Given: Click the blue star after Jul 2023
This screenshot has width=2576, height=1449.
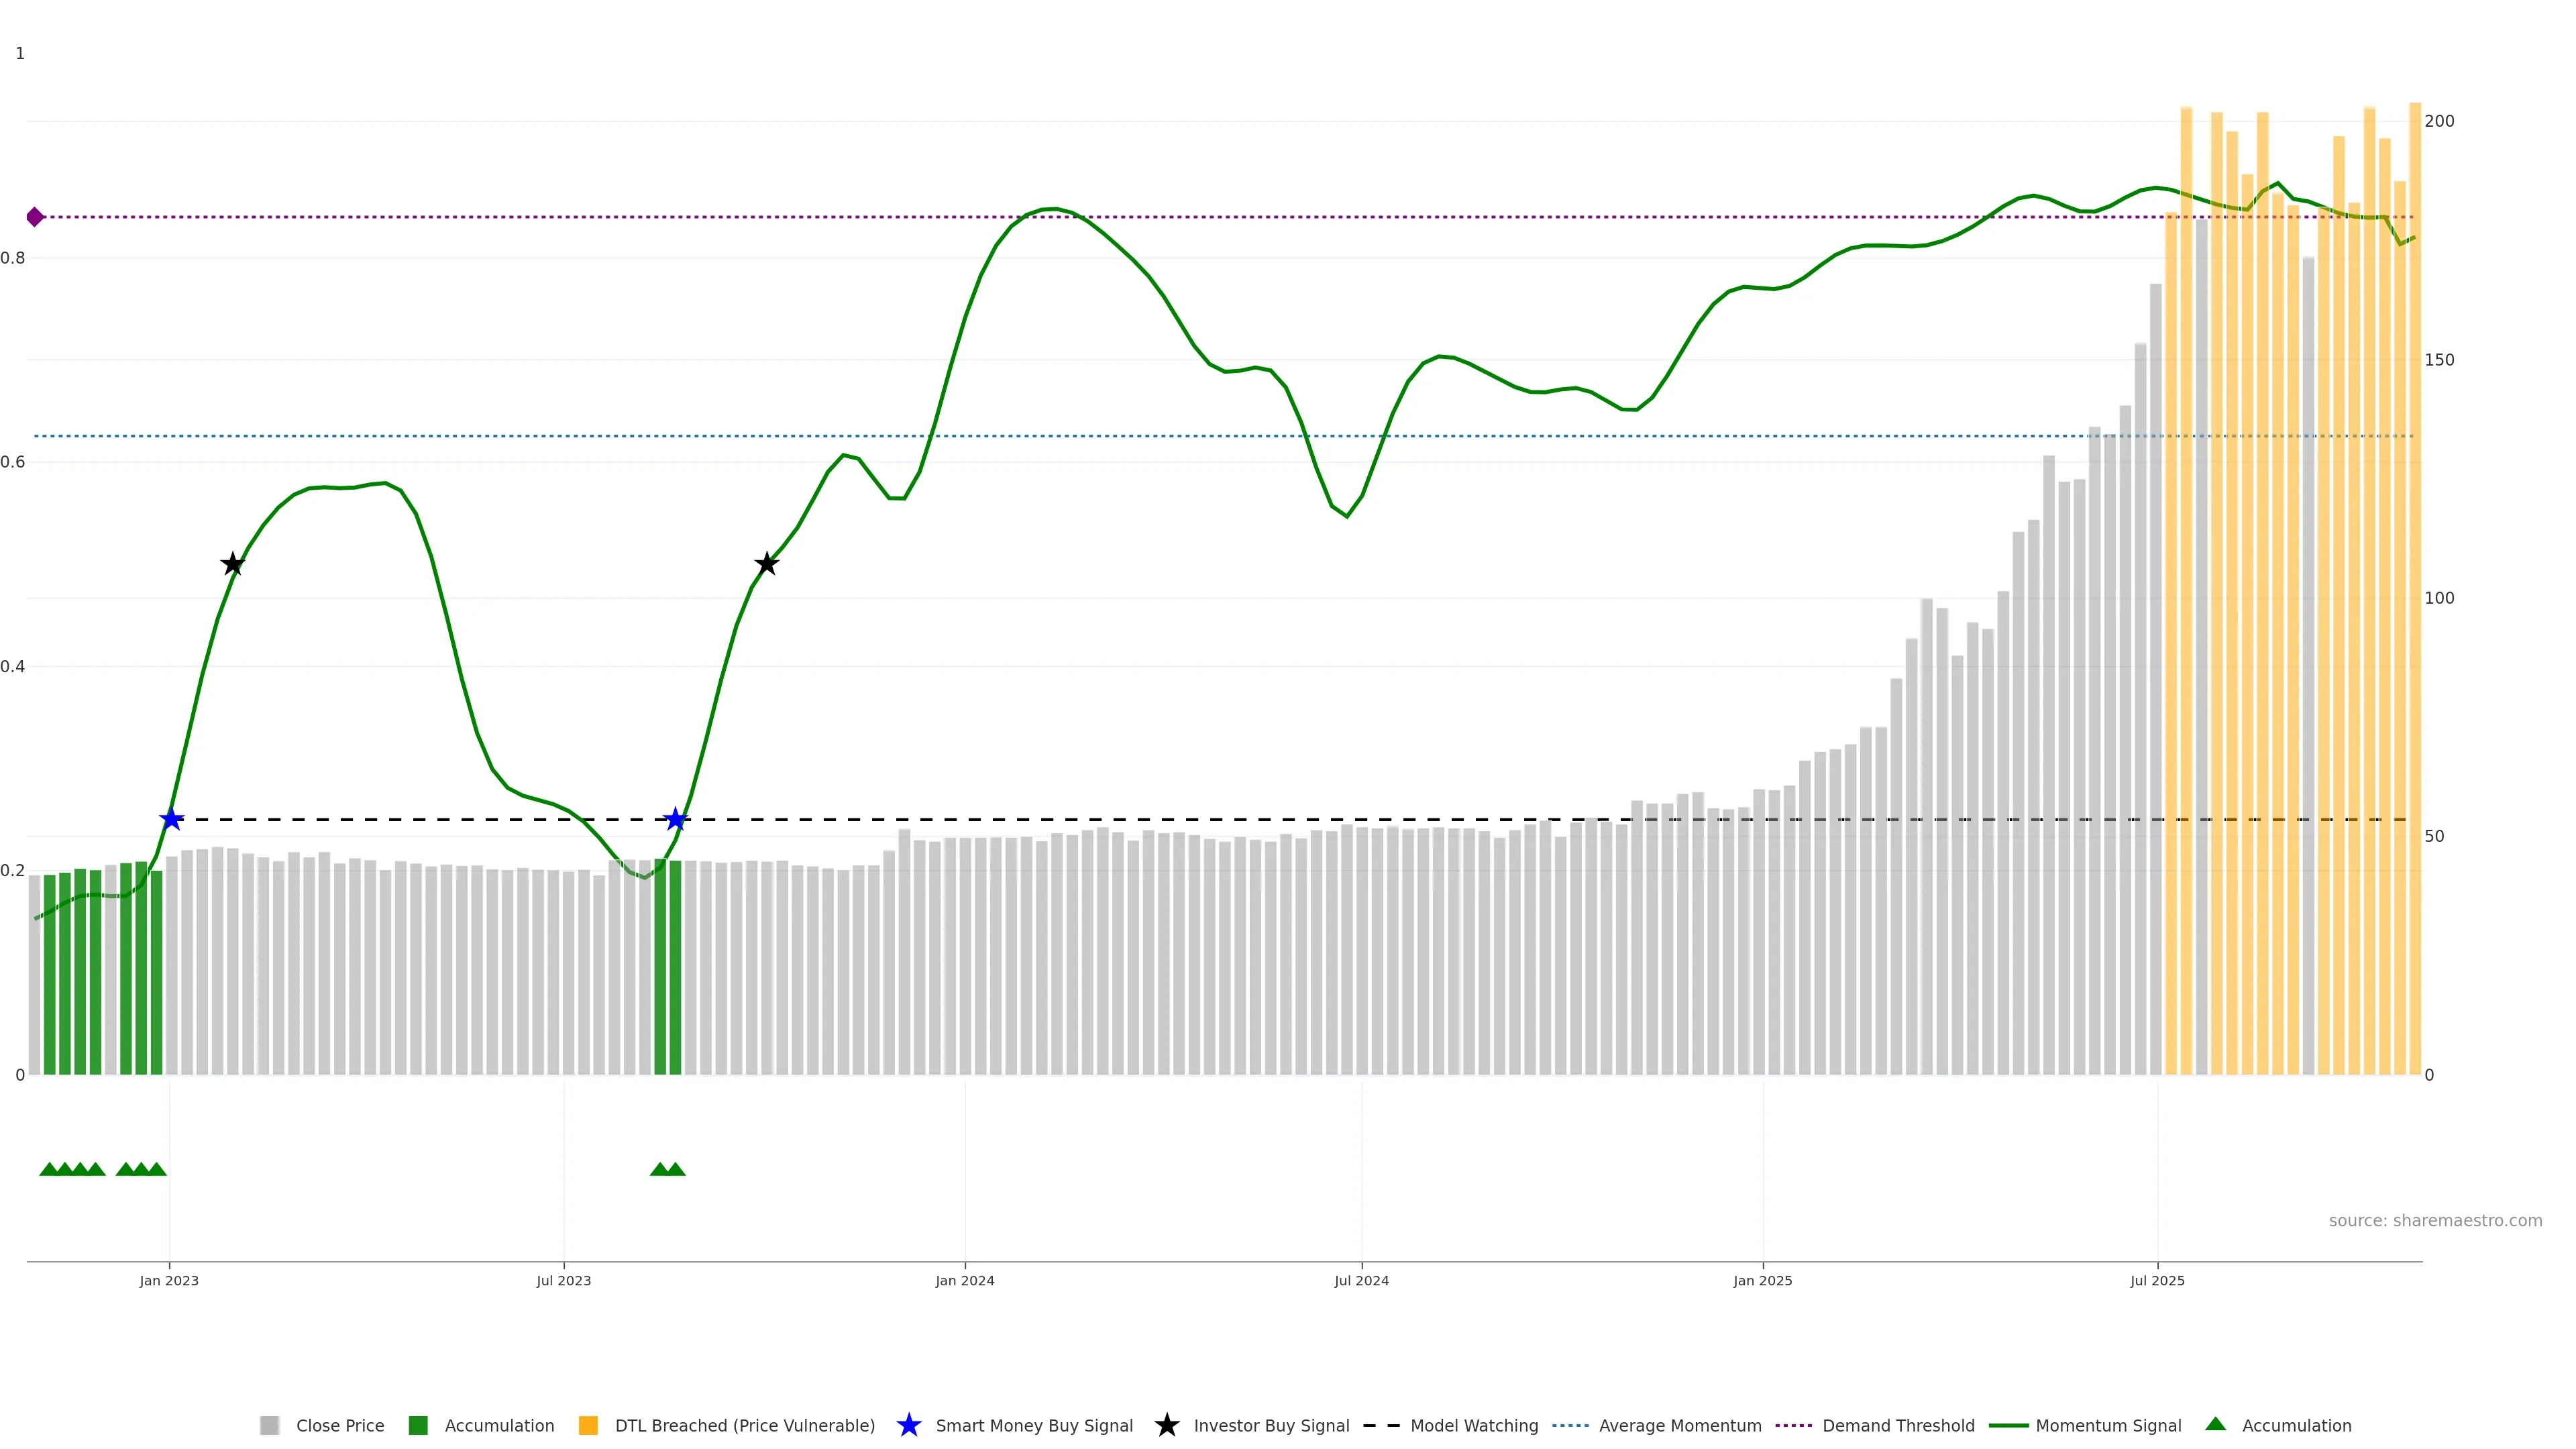Looking at the screenshot, I should click(676, 820).
